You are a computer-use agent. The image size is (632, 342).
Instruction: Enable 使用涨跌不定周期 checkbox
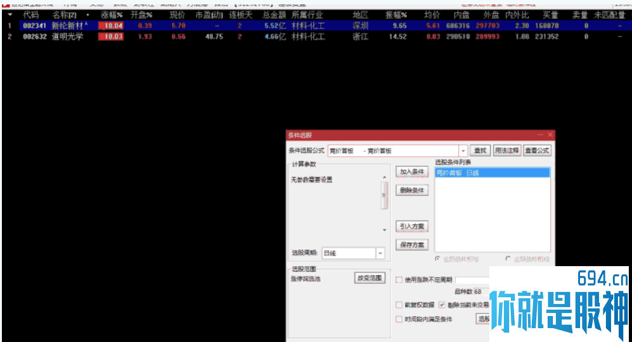click(399, 279)
